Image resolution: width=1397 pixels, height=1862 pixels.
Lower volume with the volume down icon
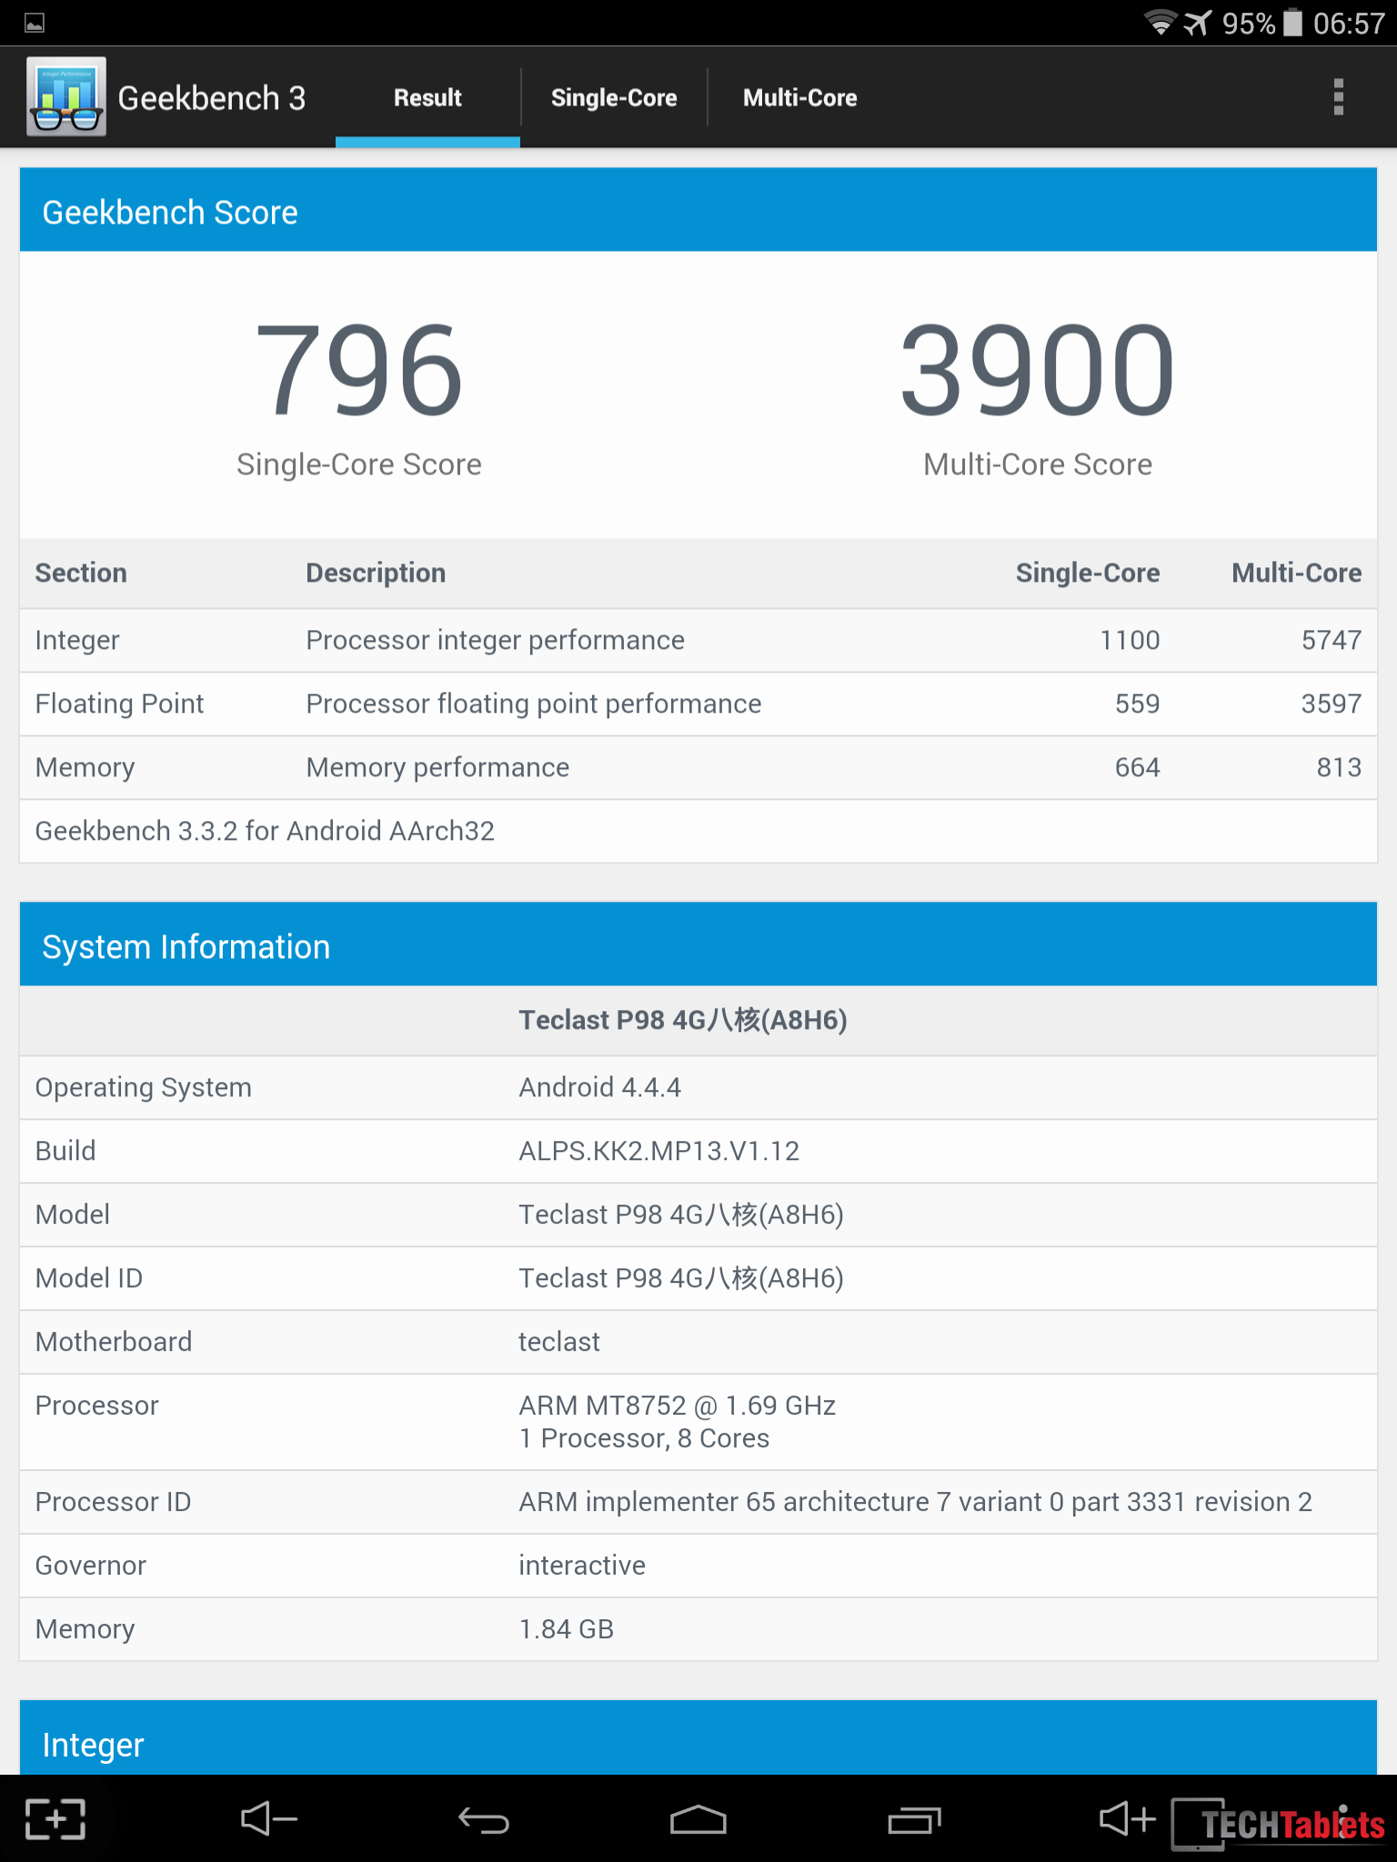pos(269,1818)
